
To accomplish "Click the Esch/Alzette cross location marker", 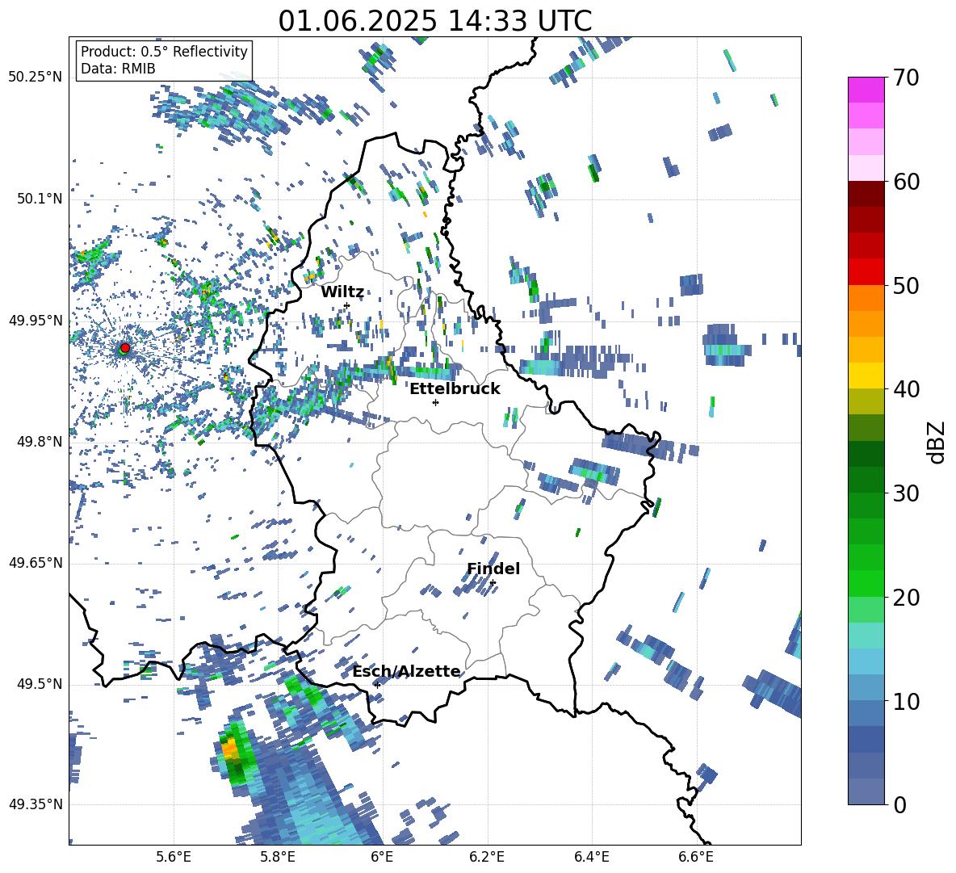I will pyautogui.click(x=377, y=685).
